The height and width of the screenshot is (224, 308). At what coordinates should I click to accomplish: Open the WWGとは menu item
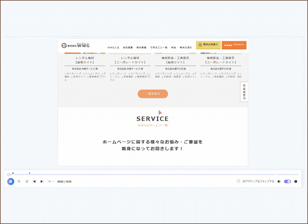click(x=113, y=48)
